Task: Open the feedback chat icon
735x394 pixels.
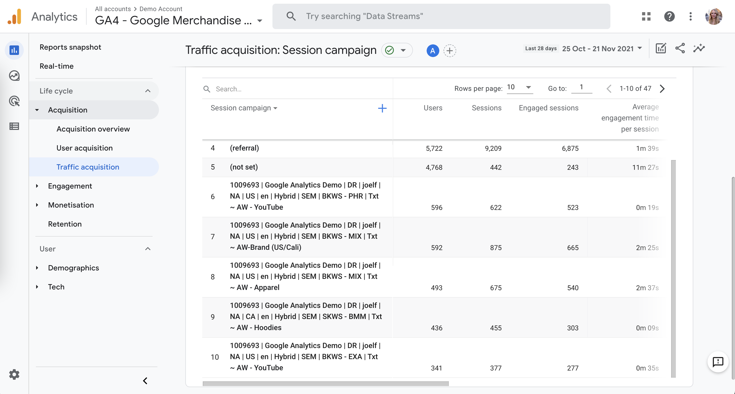Action: [718, 362]
